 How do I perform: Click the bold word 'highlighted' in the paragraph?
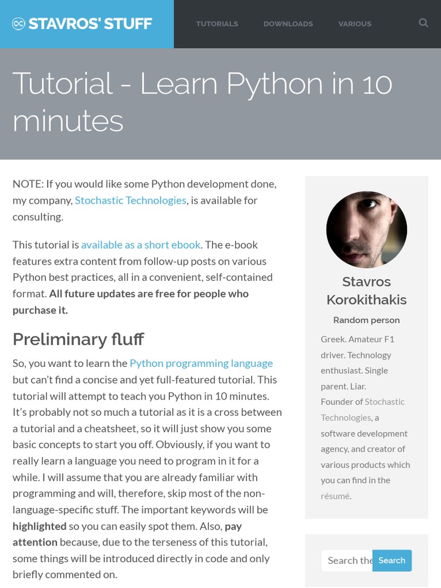pos(40,526)
